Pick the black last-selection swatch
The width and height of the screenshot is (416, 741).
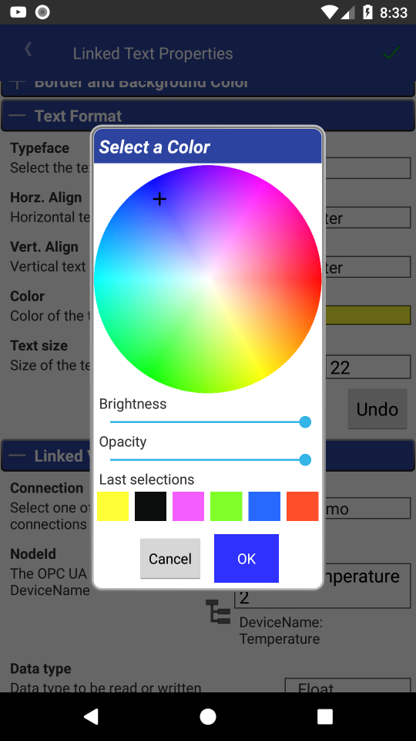tap(150, 506)
